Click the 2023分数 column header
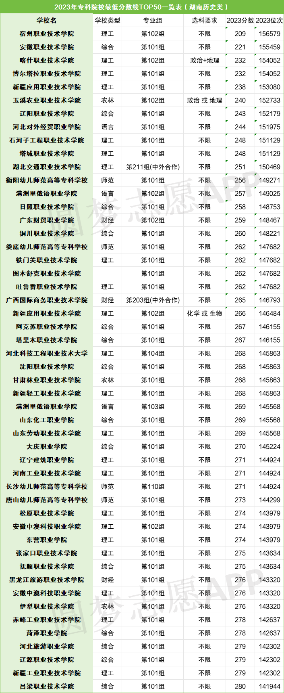This screenshot has height=693, width=284. pyautogui.click(x=240, y=21)
